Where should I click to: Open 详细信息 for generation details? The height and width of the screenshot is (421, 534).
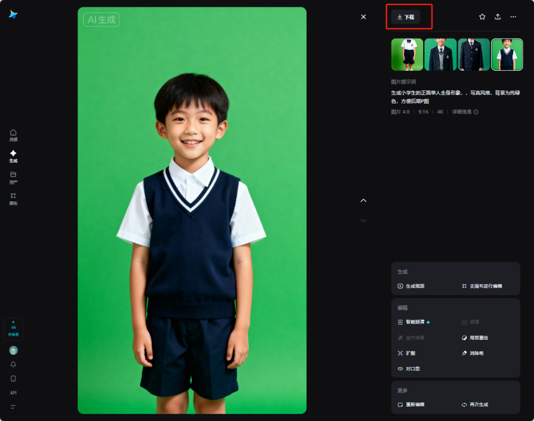coord(461,112)
